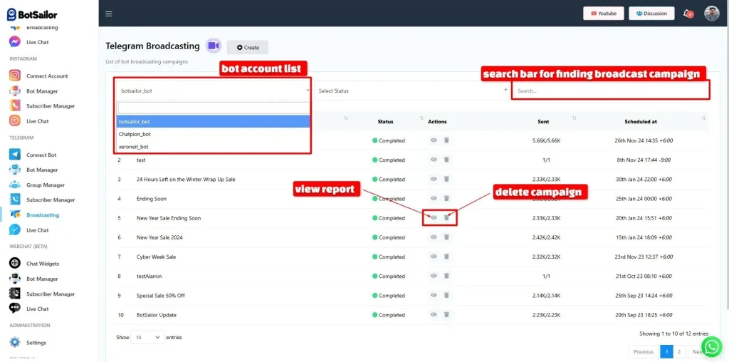View report for '24 Hours Left' campaign
The height and width of the screenshot is (362, 729).
tap(434, 179)
